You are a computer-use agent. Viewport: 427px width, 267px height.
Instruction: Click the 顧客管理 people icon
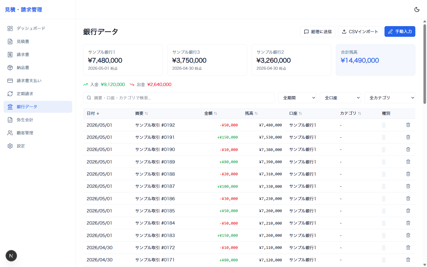click(10, 133)
